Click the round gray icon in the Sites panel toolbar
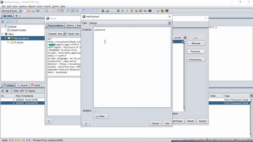 click(3, 21)
